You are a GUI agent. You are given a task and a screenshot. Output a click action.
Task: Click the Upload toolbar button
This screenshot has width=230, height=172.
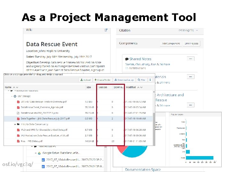coord(86,80)
